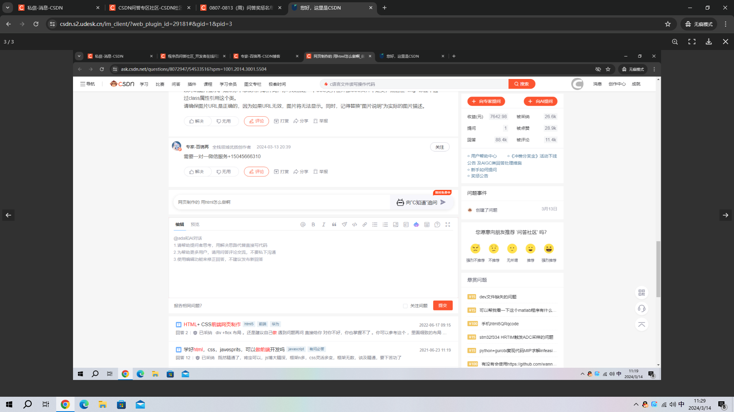734x412 pixels.
Task: Click the 提交 submit button
Action: pyautogui.click(x=442, y=305)
